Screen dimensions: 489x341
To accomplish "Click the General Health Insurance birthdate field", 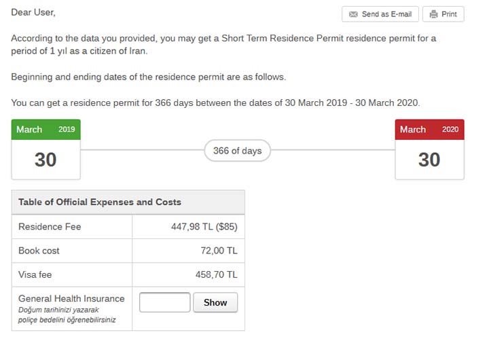I will pos(164,302).
